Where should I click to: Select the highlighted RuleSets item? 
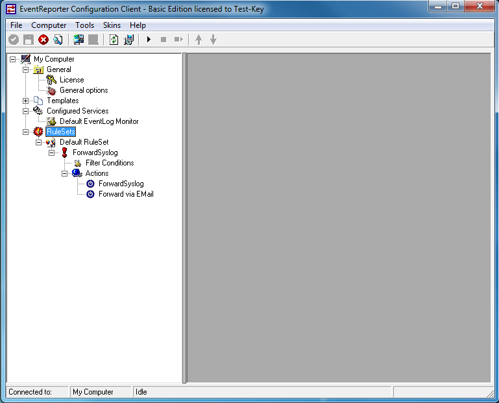tap(61, 132)
